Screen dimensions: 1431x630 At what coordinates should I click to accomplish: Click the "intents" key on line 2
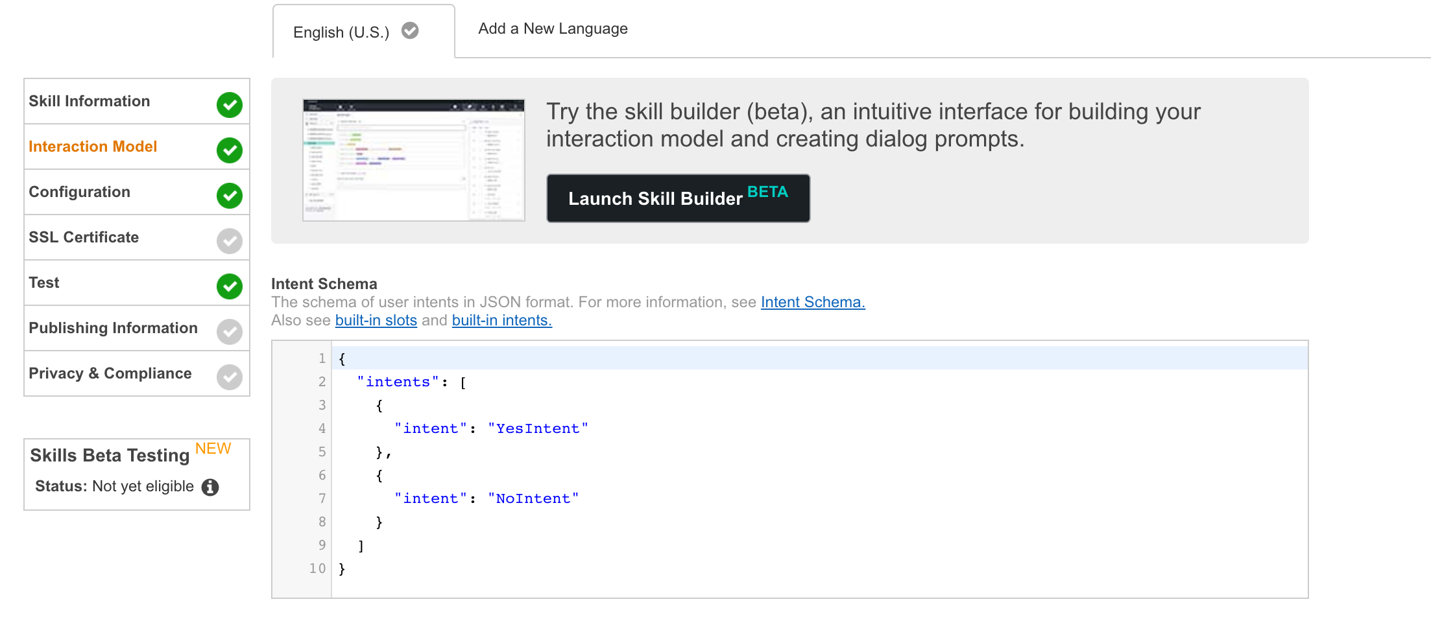pos(398,382)
